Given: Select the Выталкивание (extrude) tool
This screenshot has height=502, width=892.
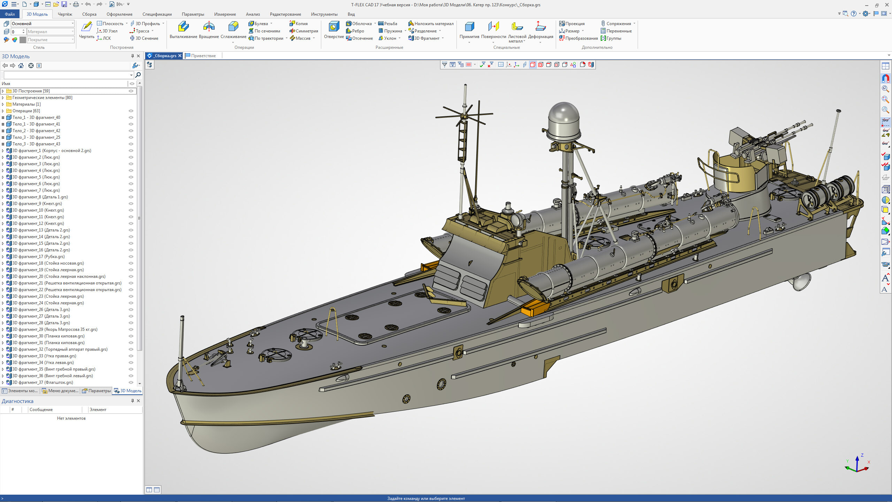Looking at the screenshot, I should (183, 30).
